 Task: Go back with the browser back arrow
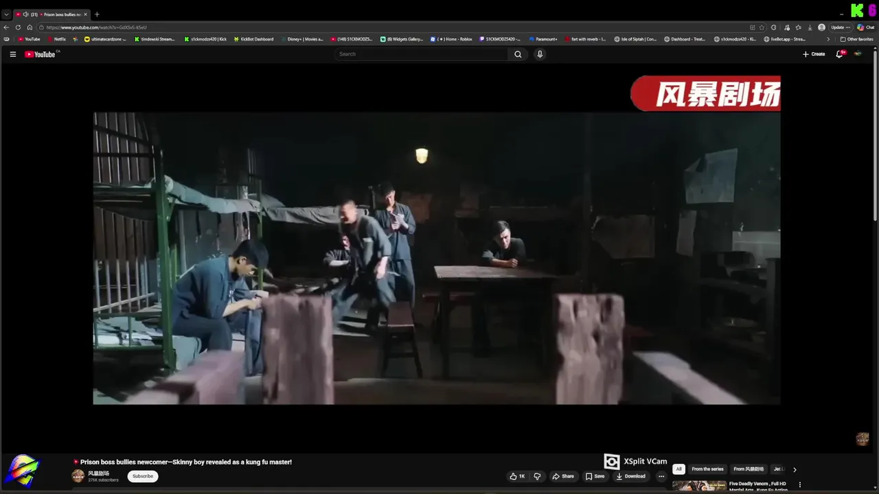(x=6, y=27)
